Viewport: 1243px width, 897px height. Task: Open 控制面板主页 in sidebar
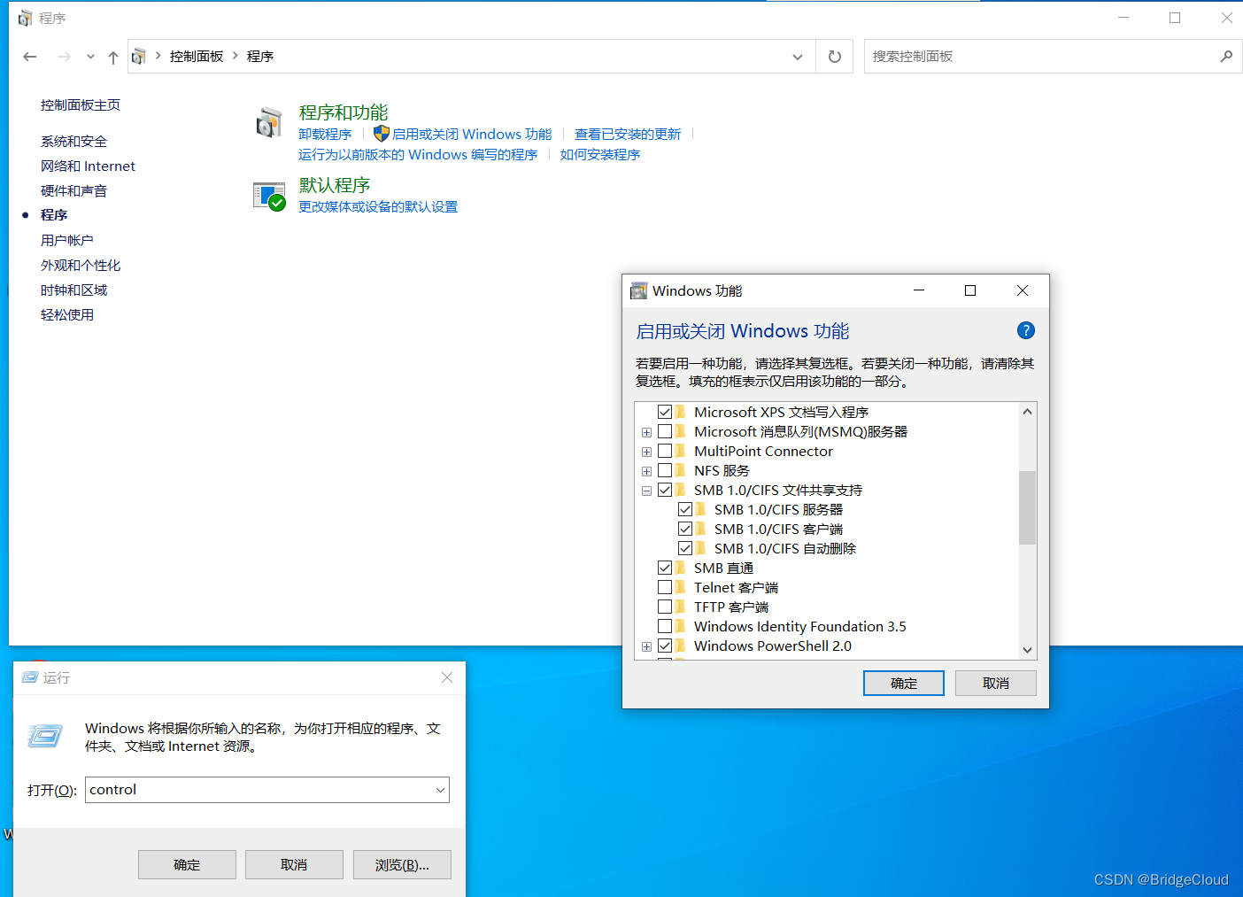pyautogui.click(x=81, y=104)
